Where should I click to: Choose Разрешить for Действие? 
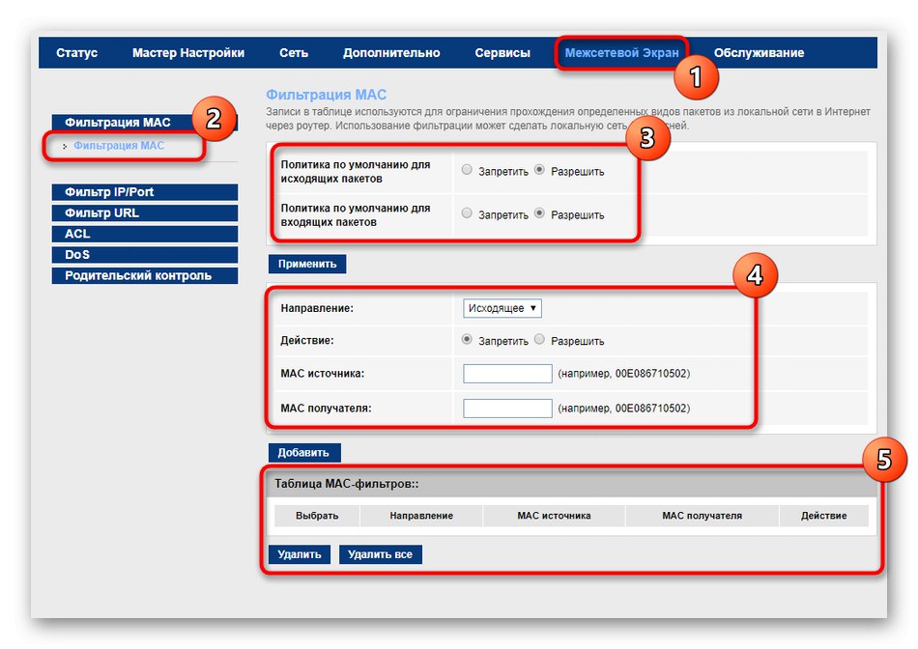coord(539,339)
